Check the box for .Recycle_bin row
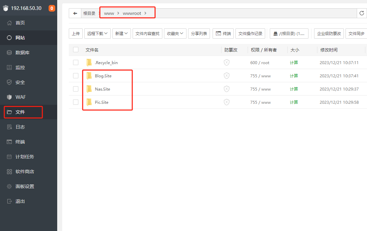 tap(76, 62)
